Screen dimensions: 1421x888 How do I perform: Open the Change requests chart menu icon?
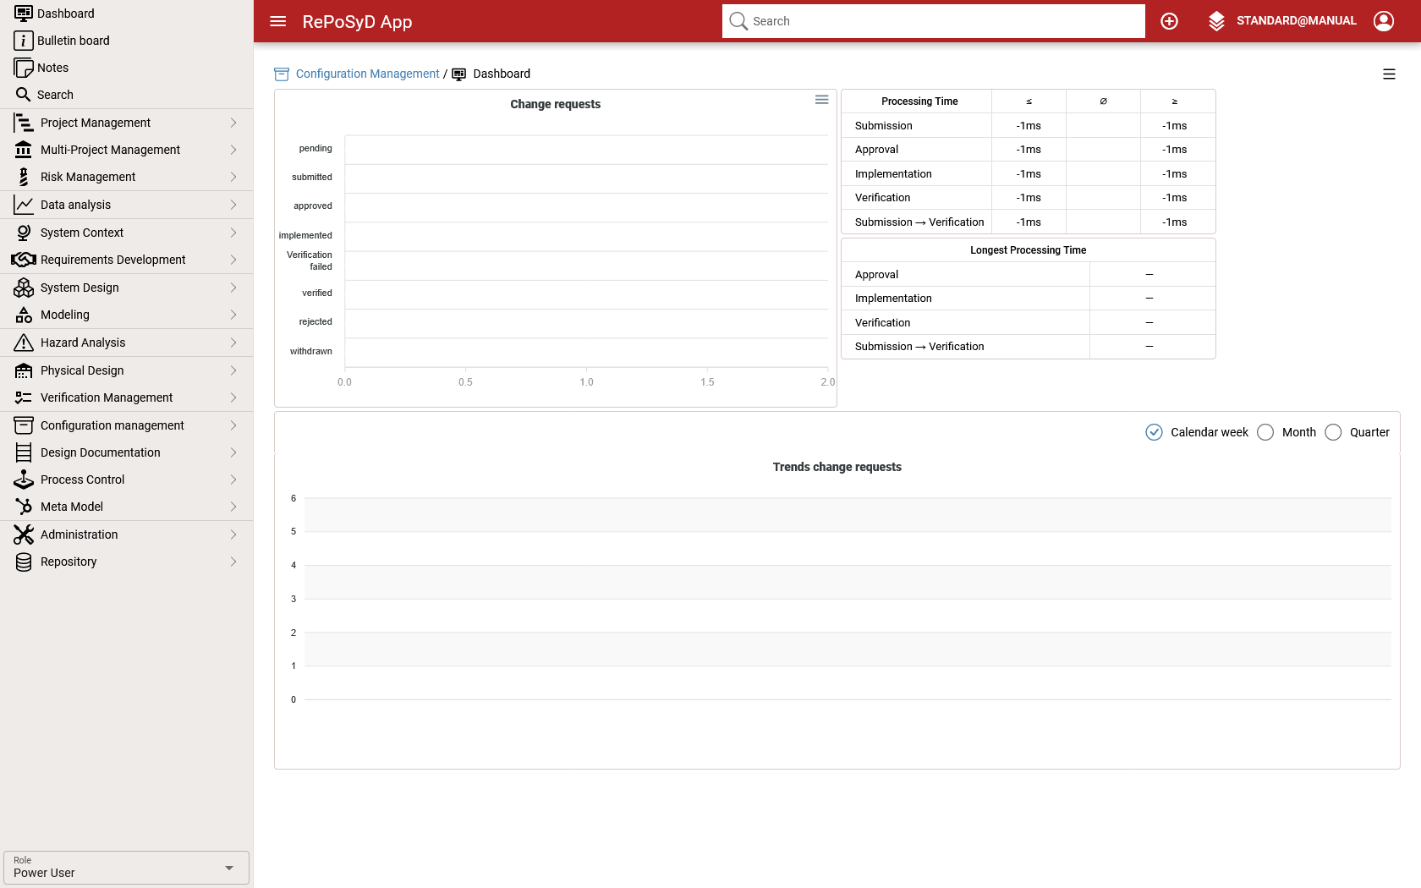tap(821, 100)
